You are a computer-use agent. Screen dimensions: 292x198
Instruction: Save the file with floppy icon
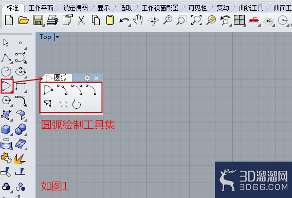38,20
